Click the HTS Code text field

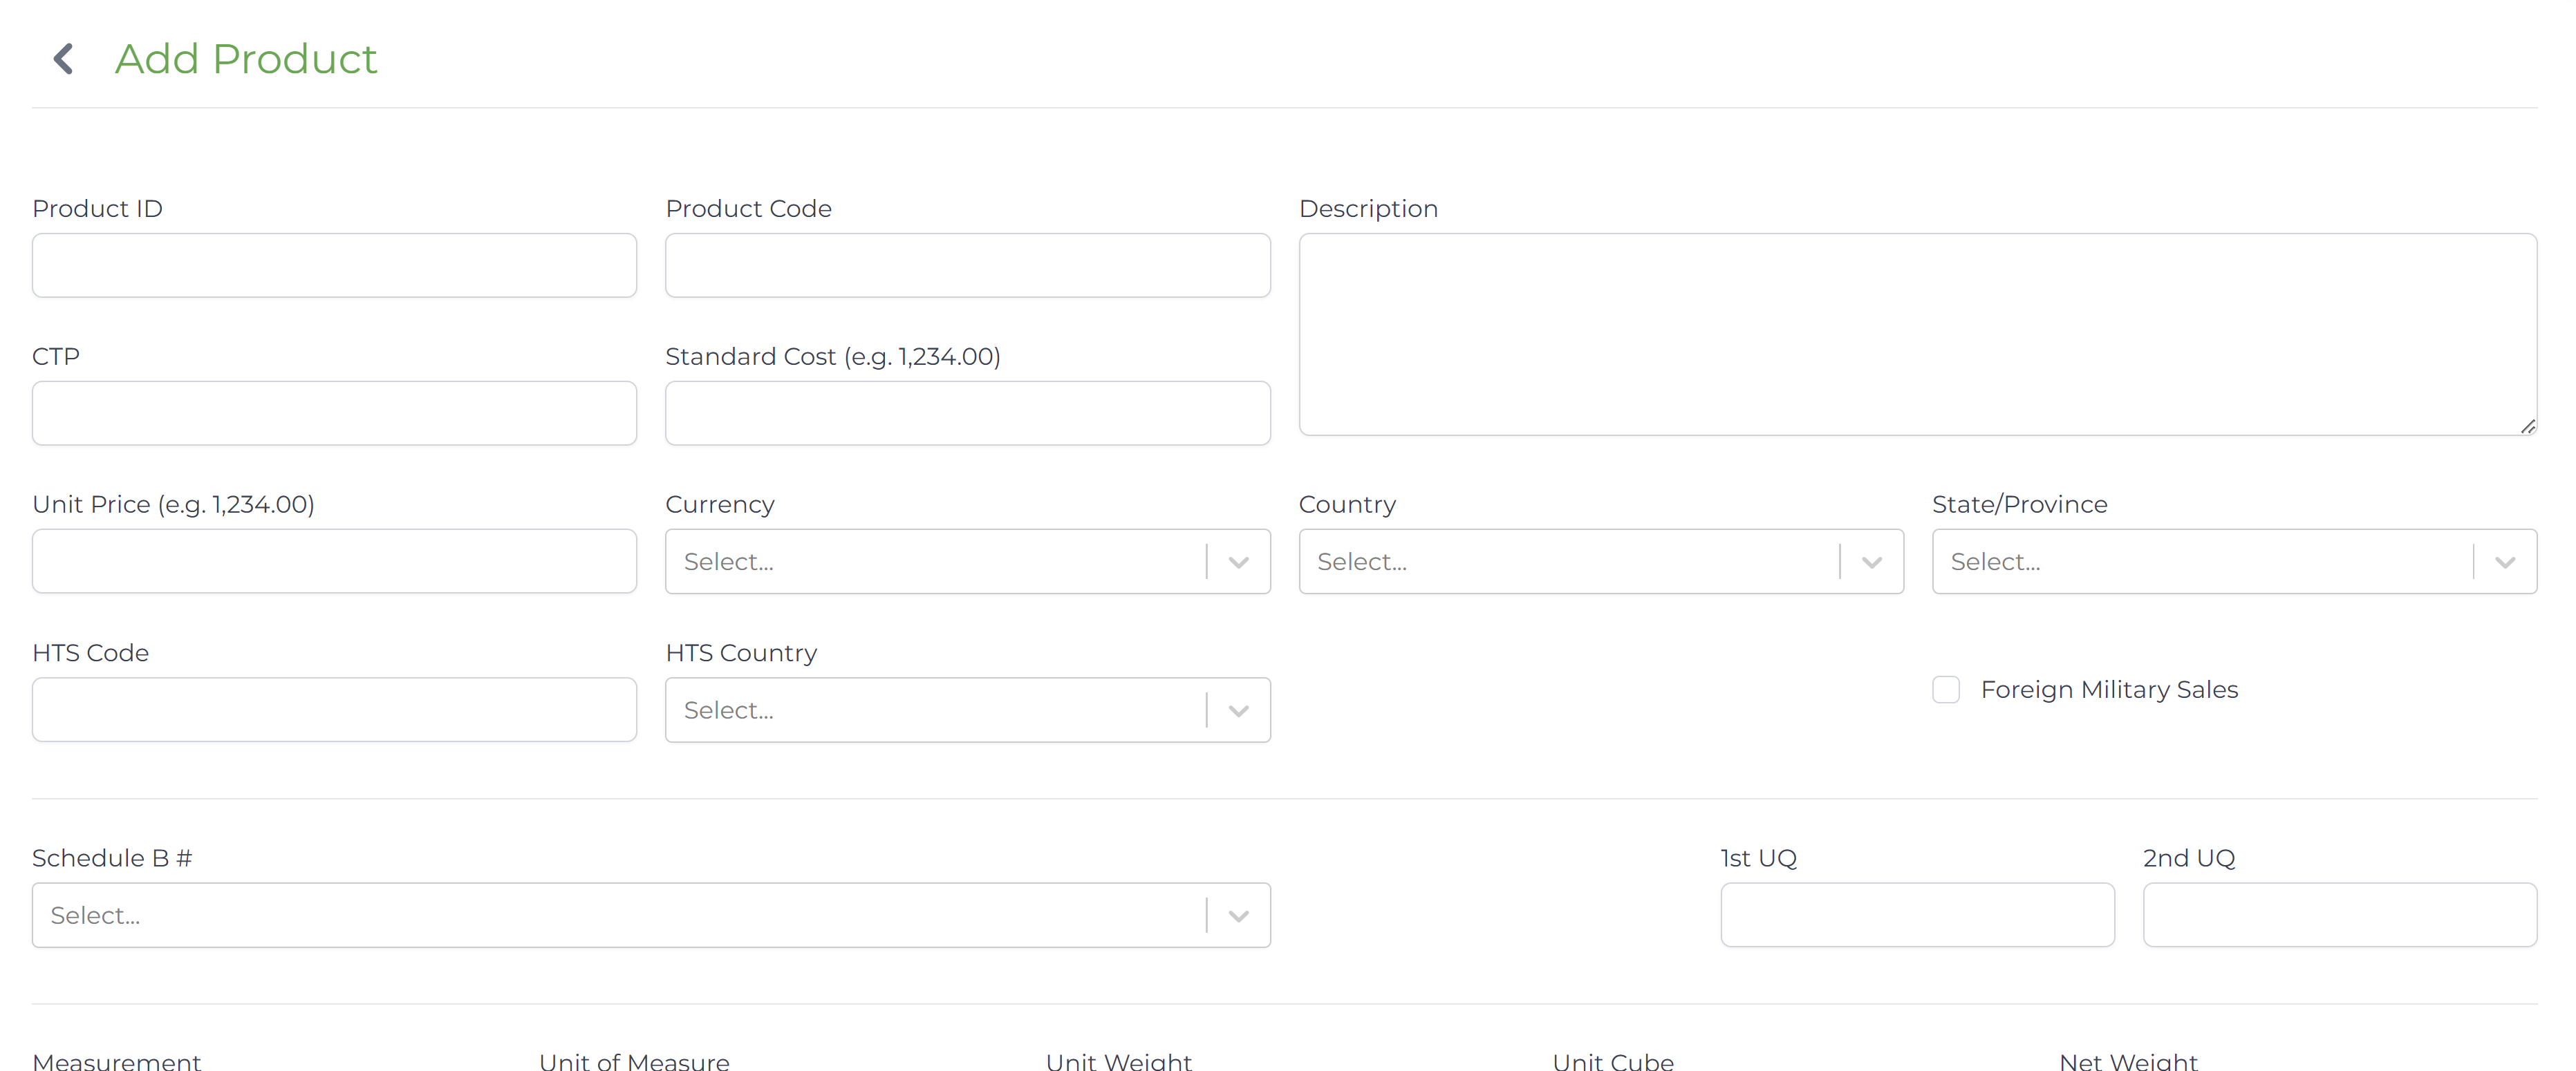click(x=334, y=710)
